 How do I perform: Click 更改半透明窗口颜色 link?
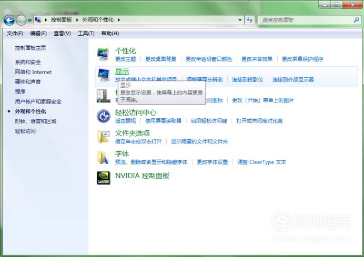[209, 59]
